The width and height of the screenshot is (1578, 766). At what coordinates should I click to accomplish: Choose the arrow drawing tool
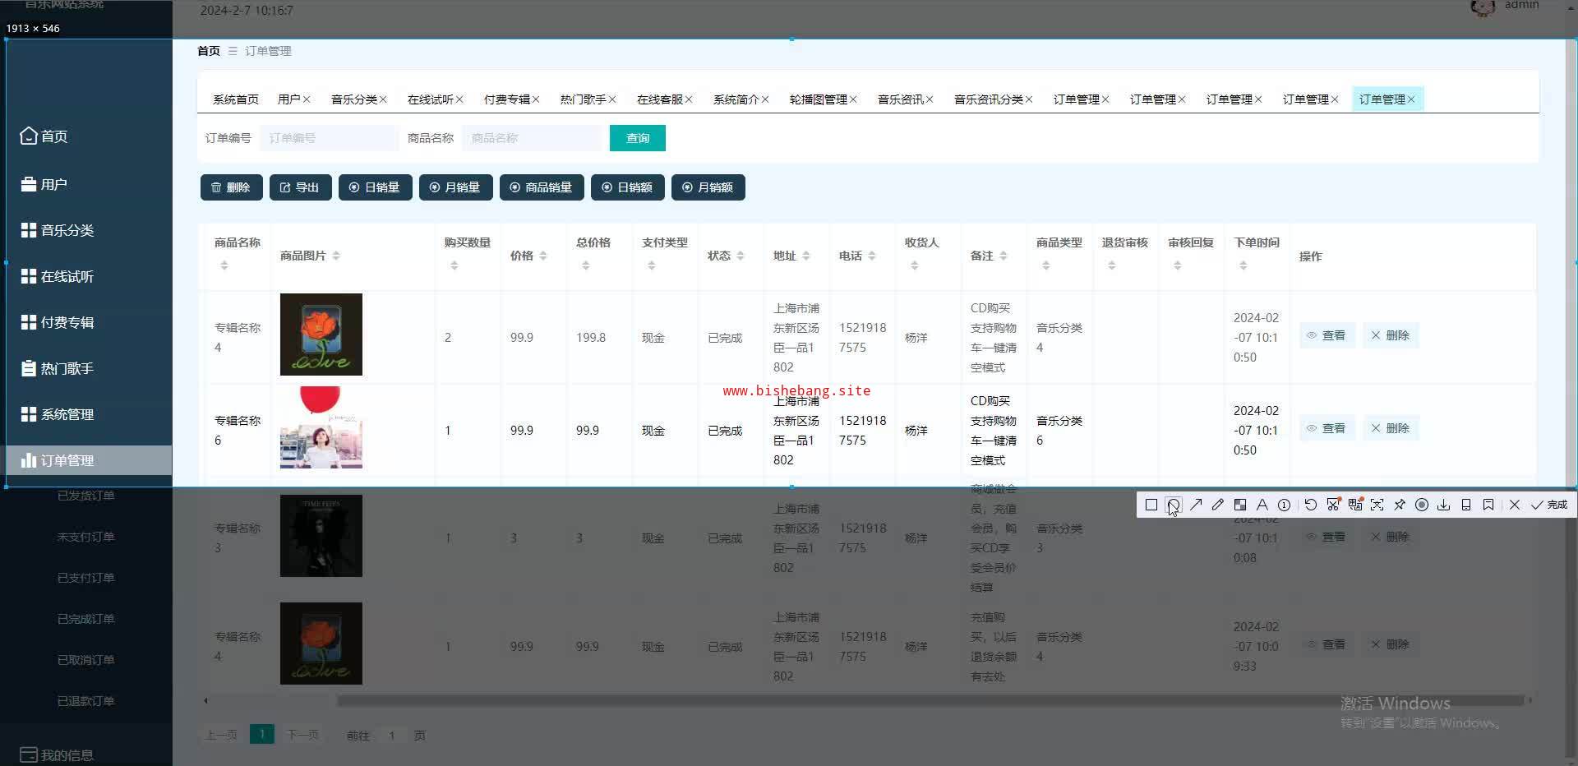pos(1196,505)
